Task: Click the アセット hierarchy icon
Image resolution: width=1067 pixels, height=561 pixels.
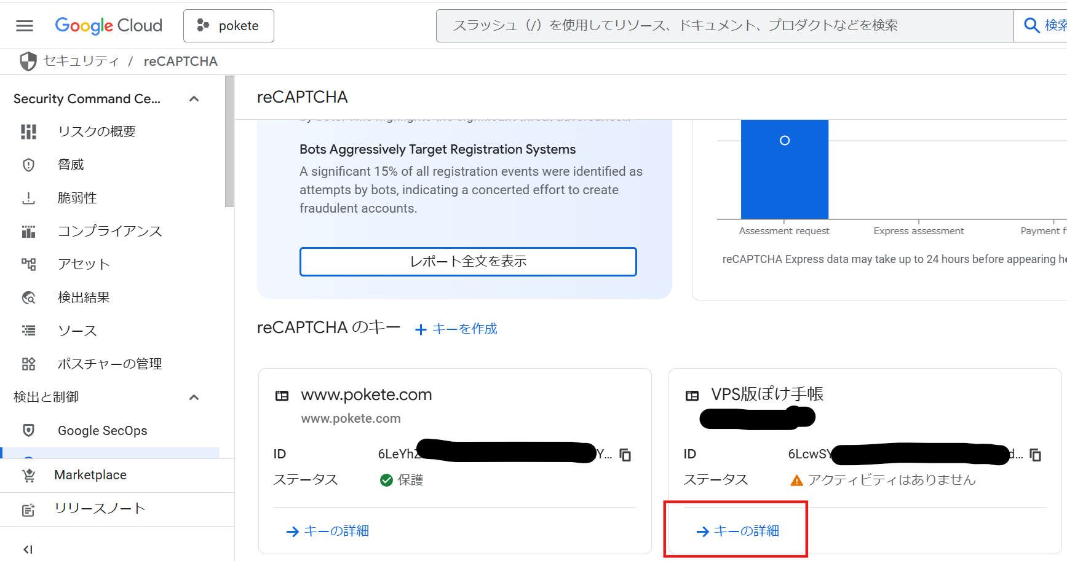Action: [29, 264]
